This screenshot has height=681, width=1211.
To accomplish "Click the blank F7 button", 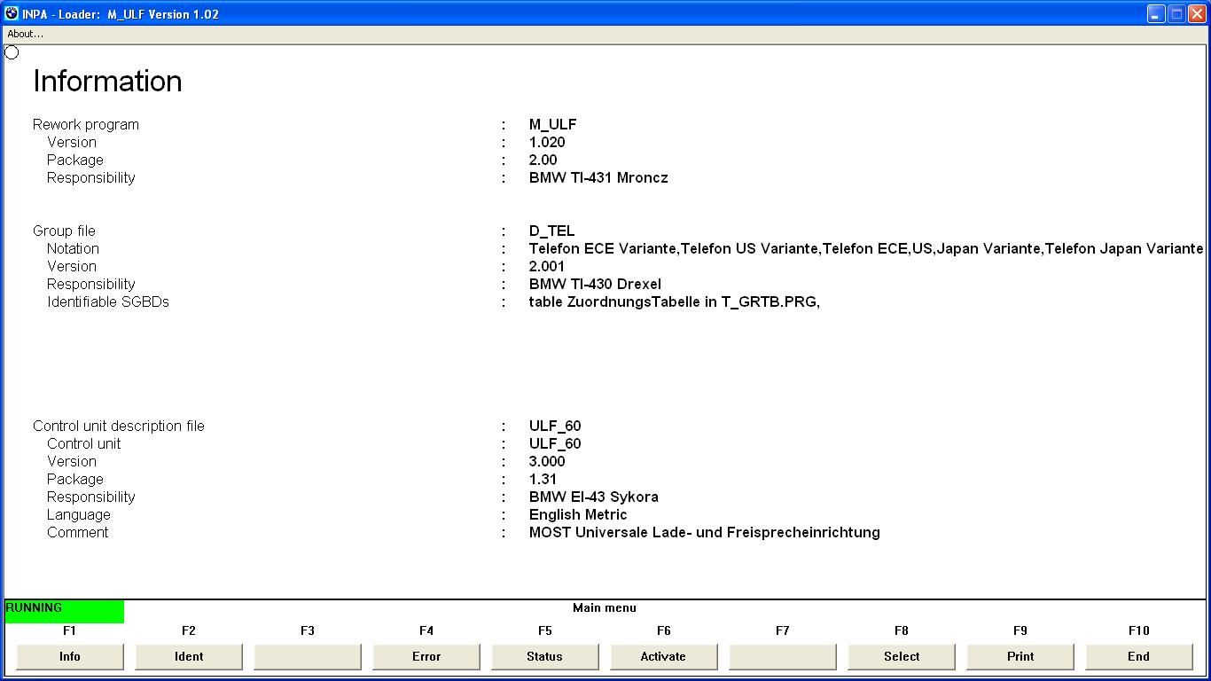I will [x=783, y=656].
